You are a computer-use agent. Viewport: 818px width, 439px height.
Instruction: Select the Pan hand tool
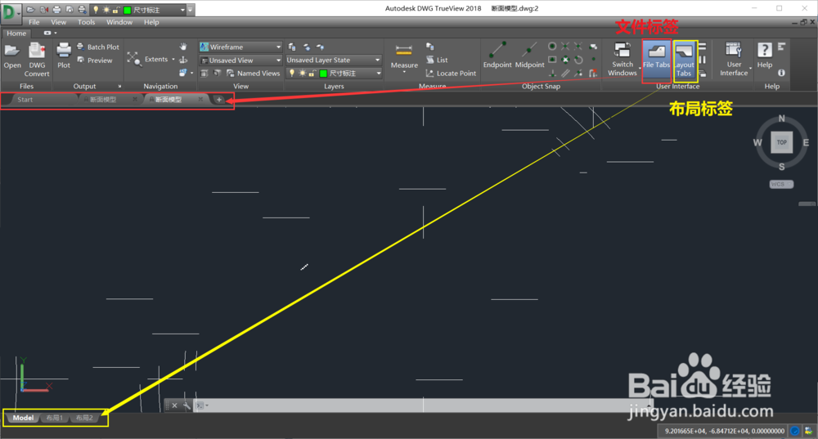(183, 47)
